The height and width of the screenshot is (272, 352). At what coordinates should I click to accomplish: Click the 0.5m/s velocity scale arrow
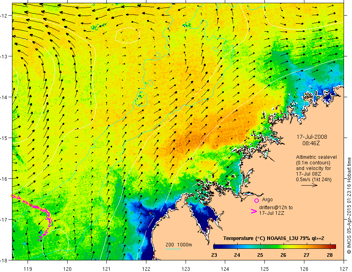tap(309, 185)
